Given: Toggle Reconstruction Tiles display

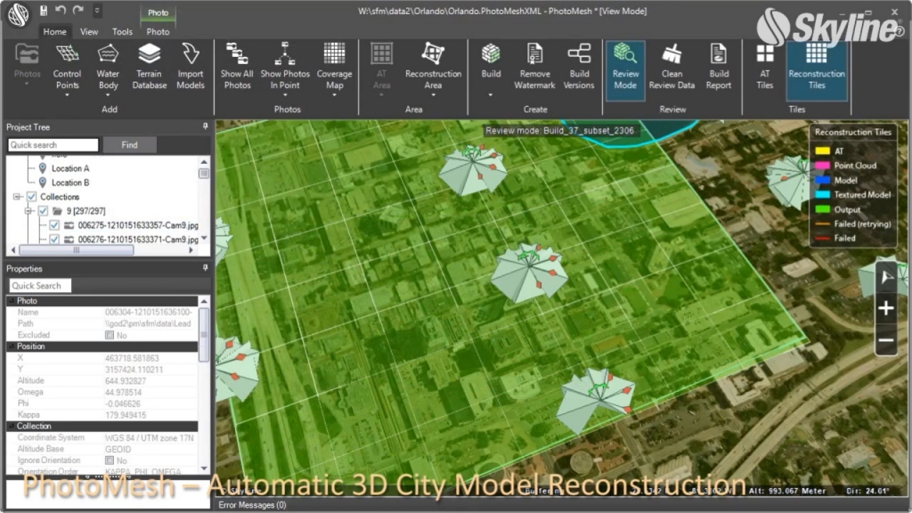Looking at the screenshot, I should [x=817, y=69].
